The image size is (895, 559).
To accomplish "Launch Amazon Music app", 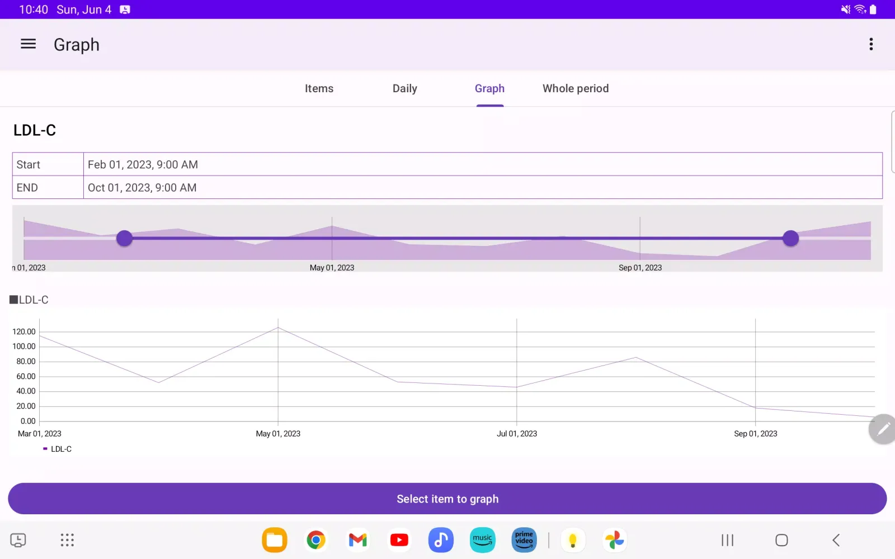I will point(482,540).
